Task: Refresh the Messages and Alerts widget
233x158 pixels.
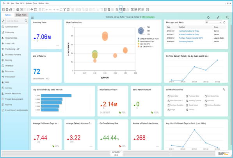Action: [224, 22]
